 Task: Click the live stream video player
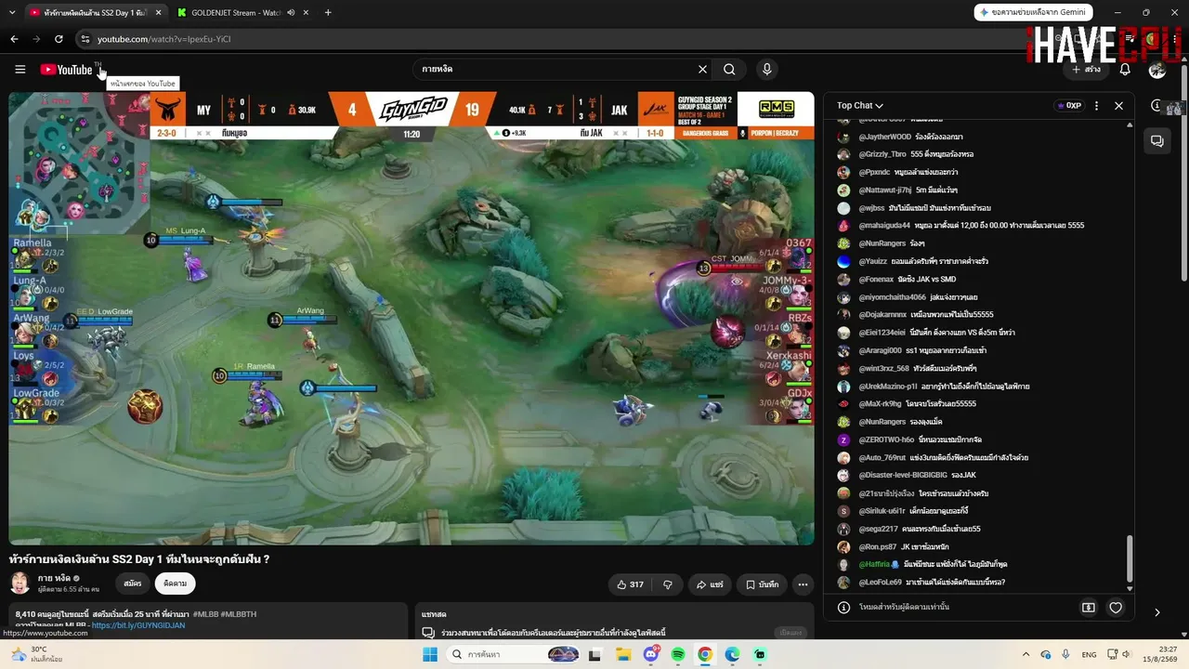point(412,318)
